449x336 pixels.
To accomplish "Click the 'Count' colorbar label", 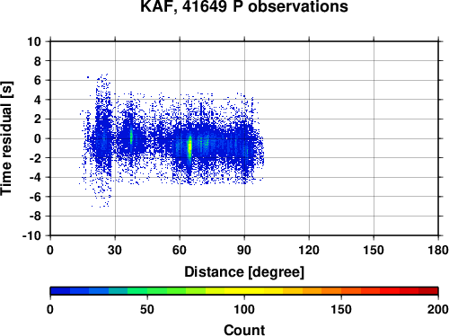I will [244, 330].
